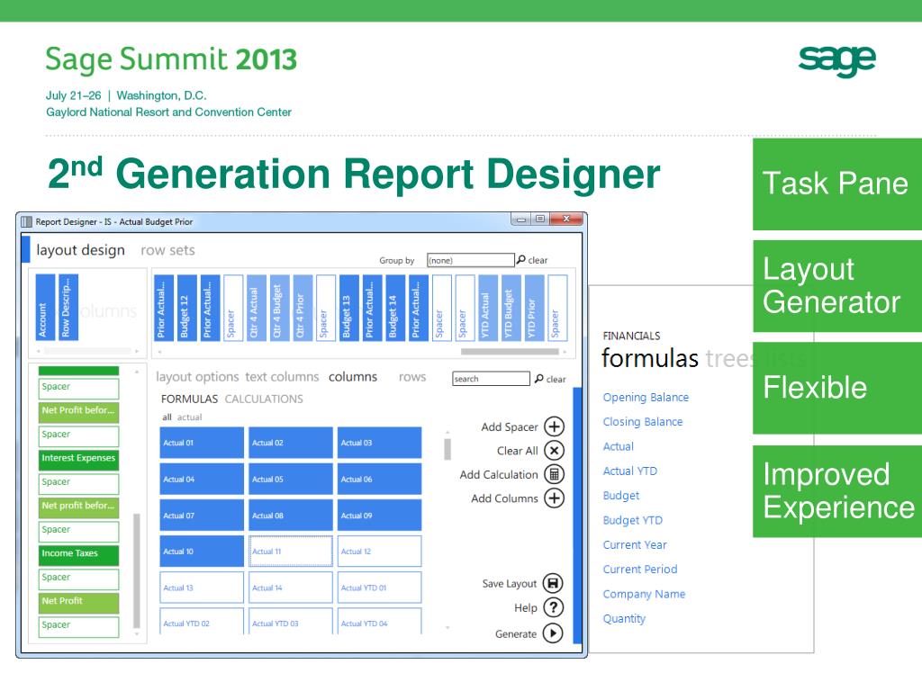Click the Generate play icon
The width and height of the screenshot is (922, 691).
pyautogui.click(x=553, y=633)
